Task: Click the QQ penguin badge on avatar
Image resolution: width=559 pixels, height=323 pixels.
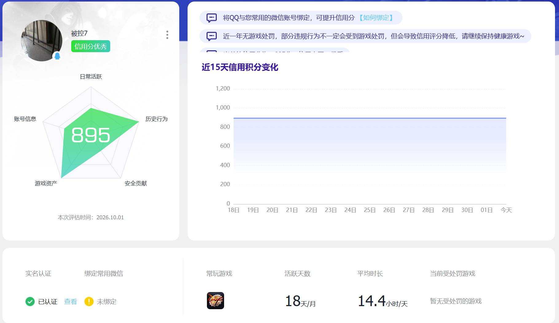Action: [57, 56]
